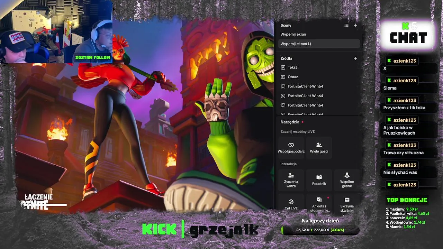
Task: Click donor entry Wodogłowie
Action: pos(405,222)
